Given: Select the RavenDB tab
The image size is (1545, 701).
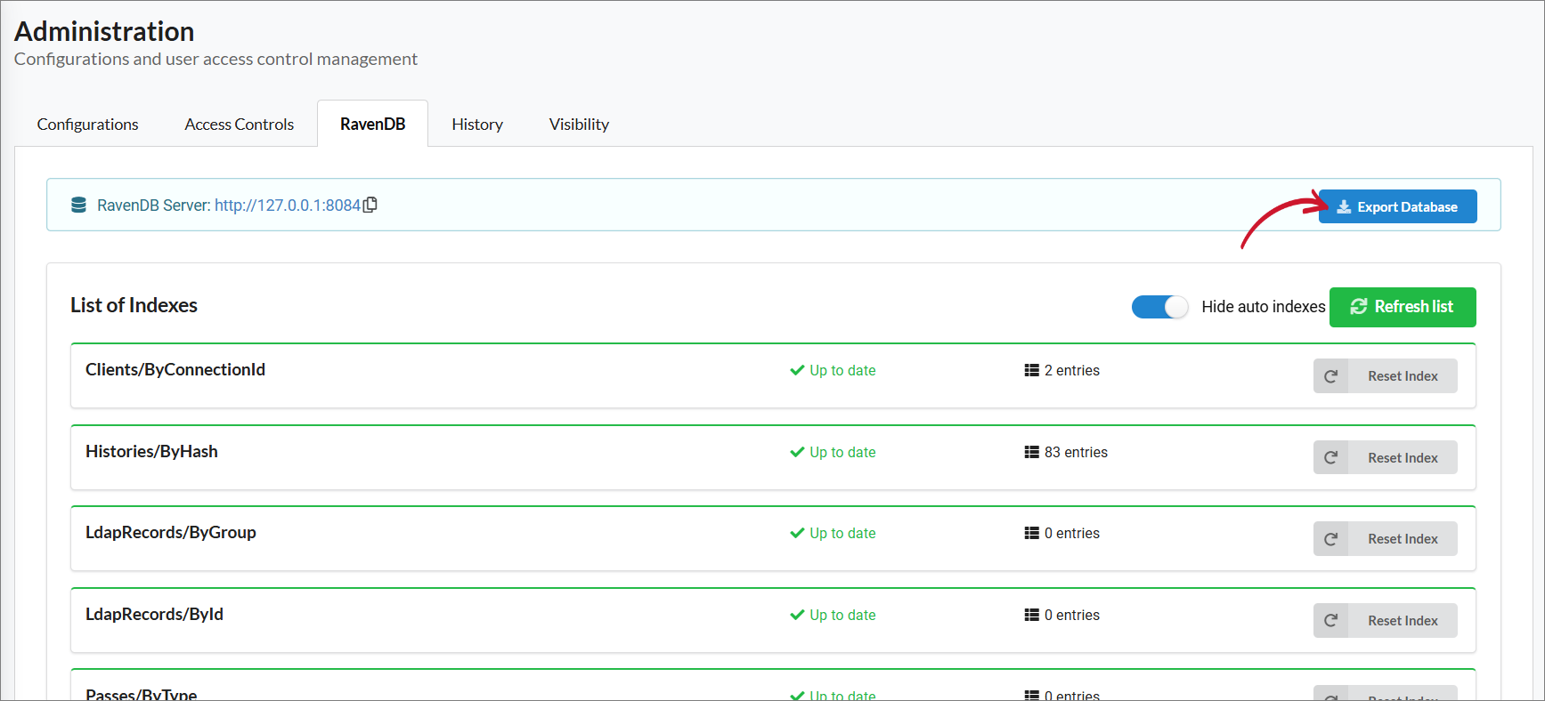Looking at the screenshot, I should pos(372,124).
